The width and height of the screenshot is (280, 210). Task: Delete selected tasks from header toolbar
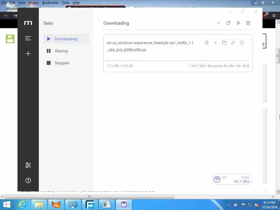point(218,23)
